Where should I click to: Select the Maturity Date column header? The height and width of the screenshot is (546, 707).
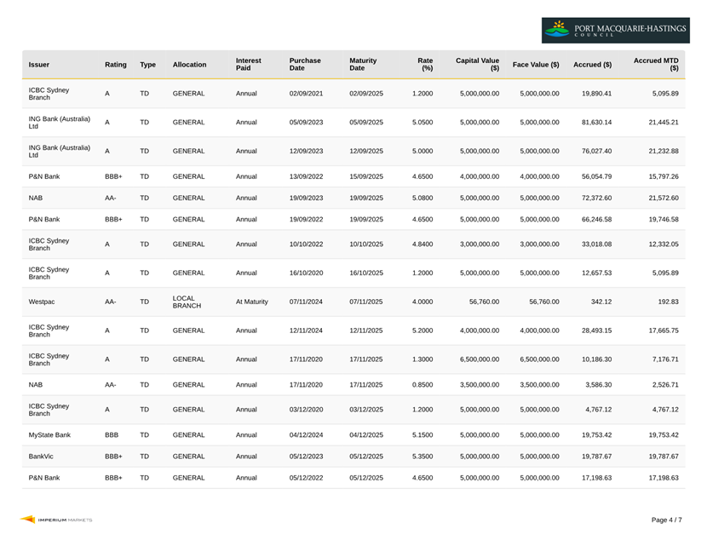click(363, 64)
